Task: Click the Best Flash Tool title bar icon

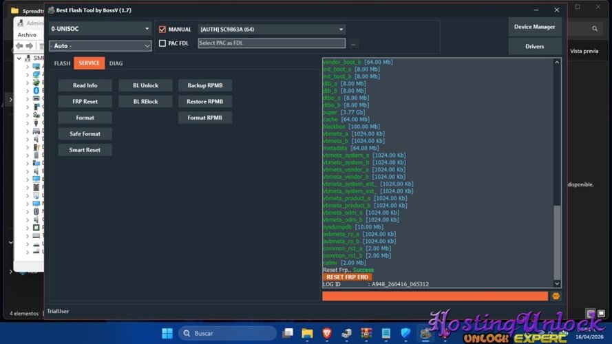Action: pos(51,10)
